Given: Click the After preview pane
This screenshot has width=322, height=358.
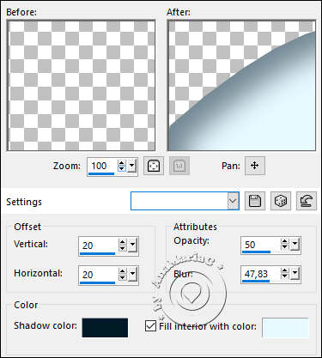Looking at the screenshot, I should (x=241, y=86).
